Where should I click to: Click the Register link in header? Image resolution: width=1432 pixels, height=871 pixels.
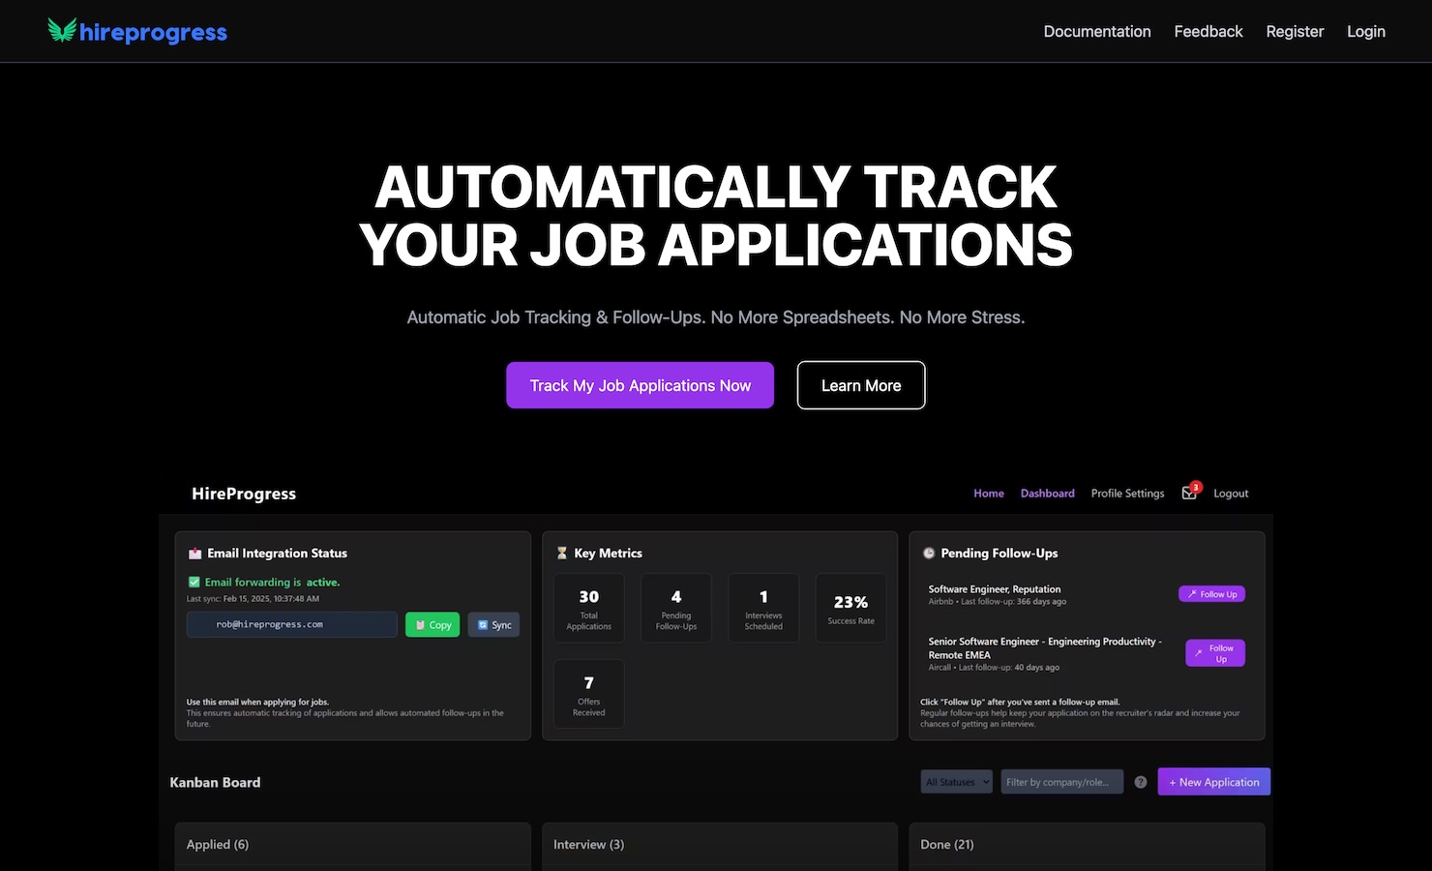point(1294,32)
